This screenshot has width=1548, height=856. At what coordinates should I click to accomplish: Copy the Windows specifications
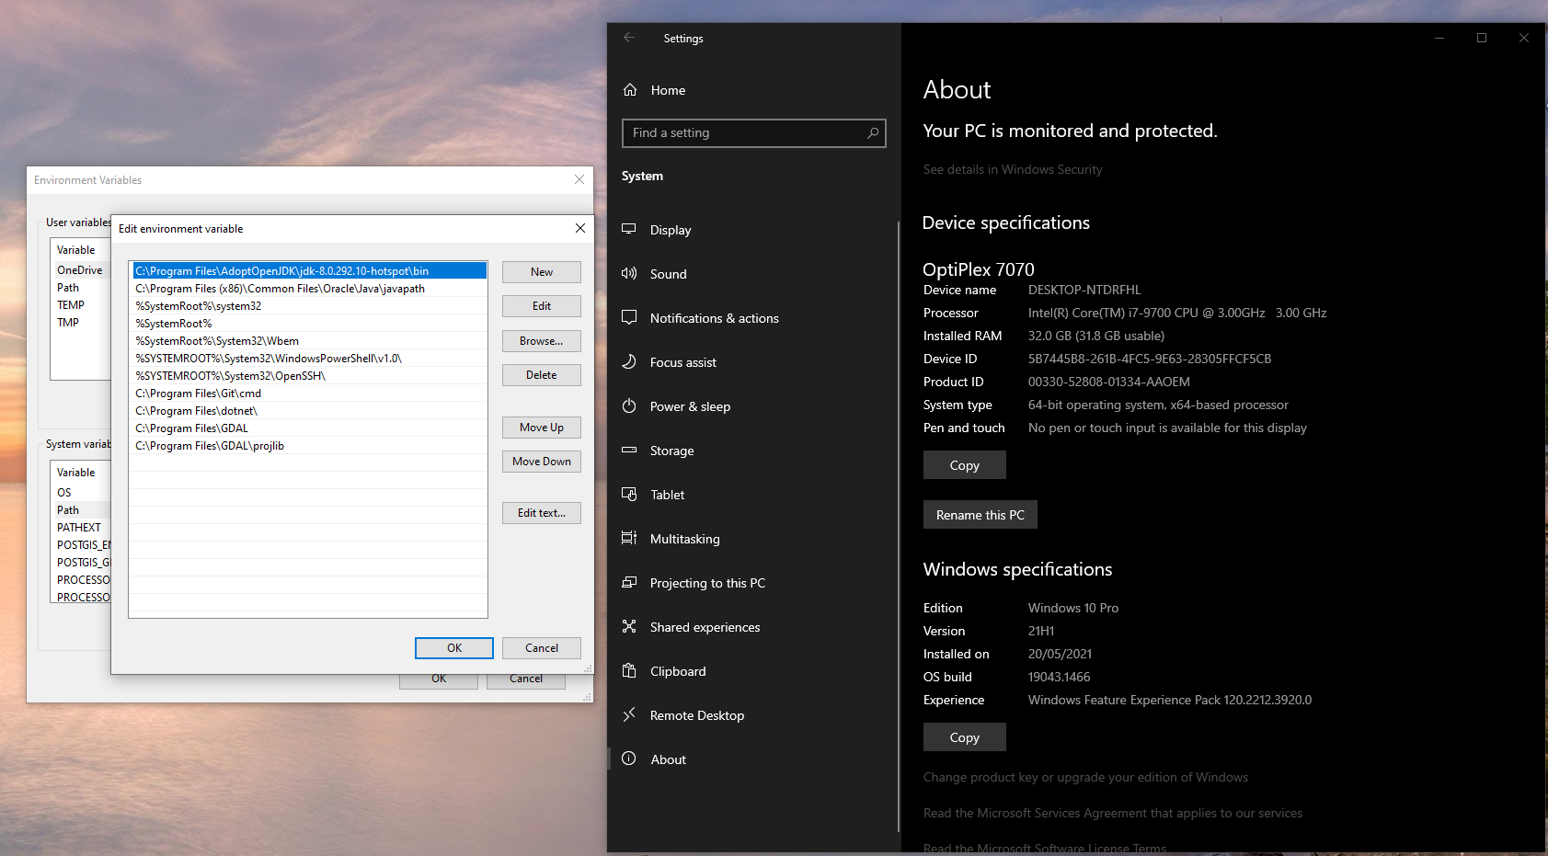[965, 737]
